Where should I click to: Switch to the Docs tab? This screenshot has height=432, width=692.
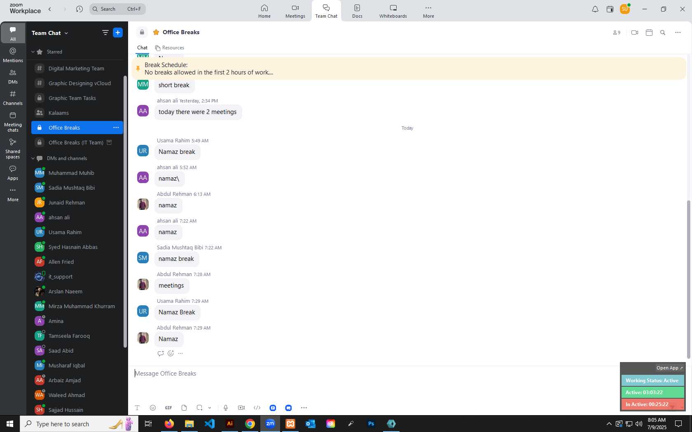click(x=357, y=11)
